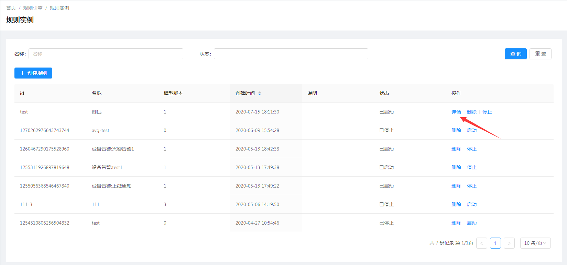Click the 创建规则 button
Screen dimensions: 567x265
point(33,73)
